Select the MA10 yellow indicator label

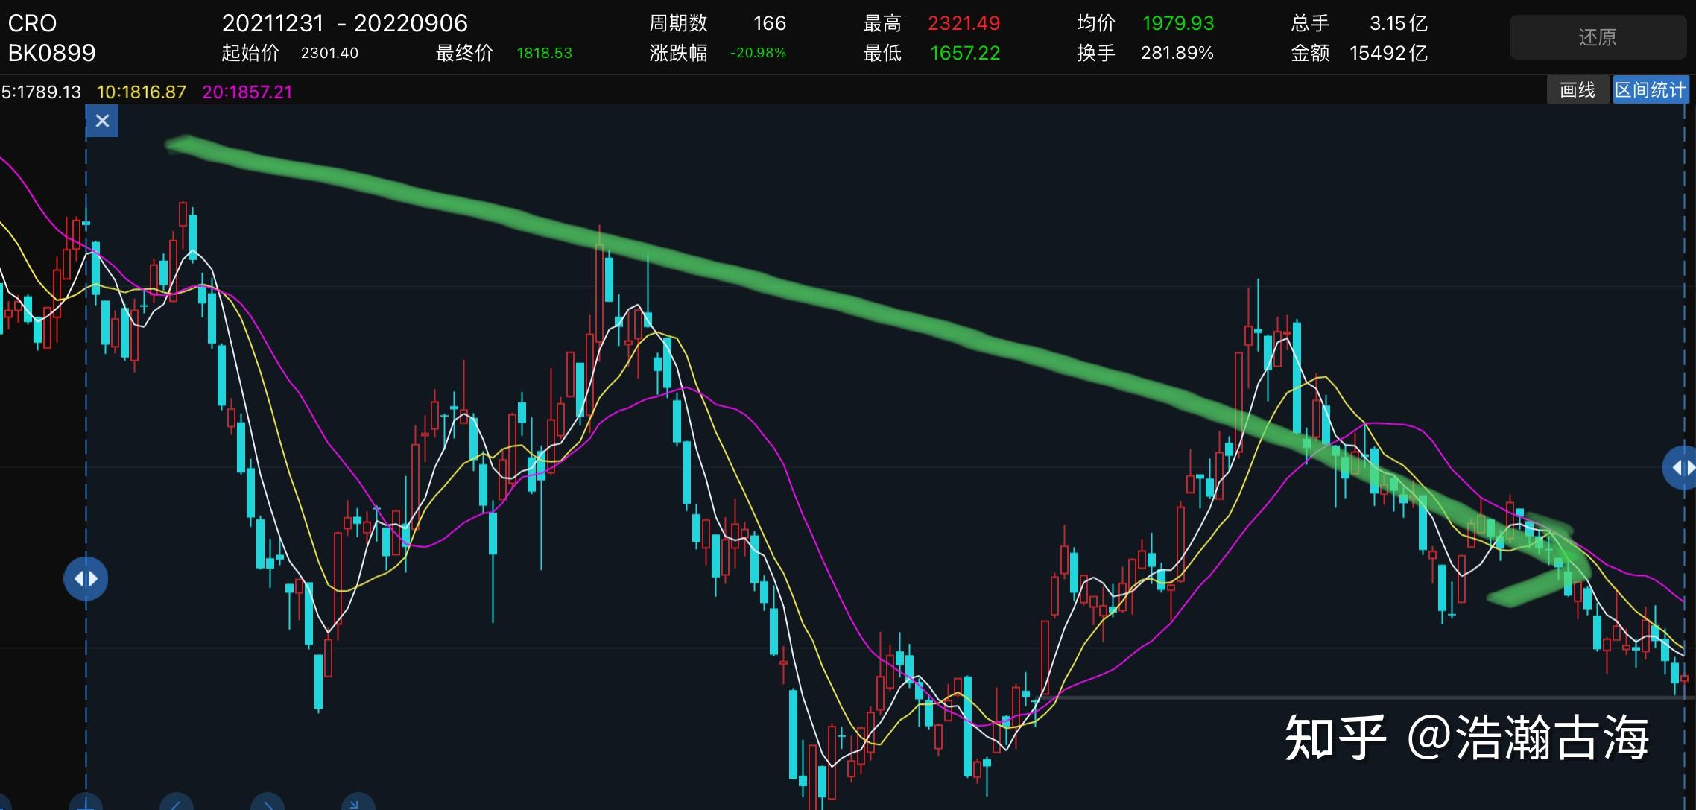click(x=142, y=92)
